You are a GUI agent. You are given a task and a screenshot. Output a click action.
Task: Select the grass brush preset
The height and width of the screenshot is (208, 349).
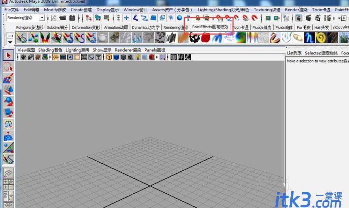344,38
